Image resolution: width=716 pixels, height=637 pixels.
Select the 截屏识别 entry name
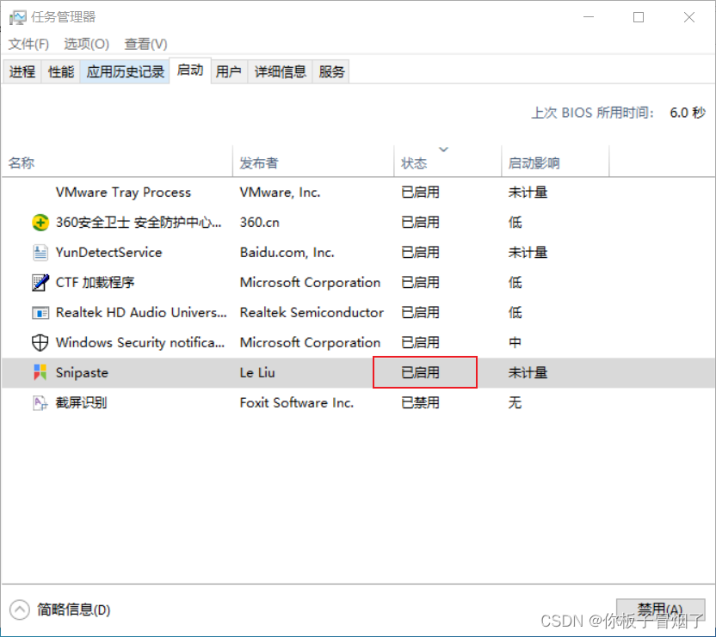click(81, 403)
